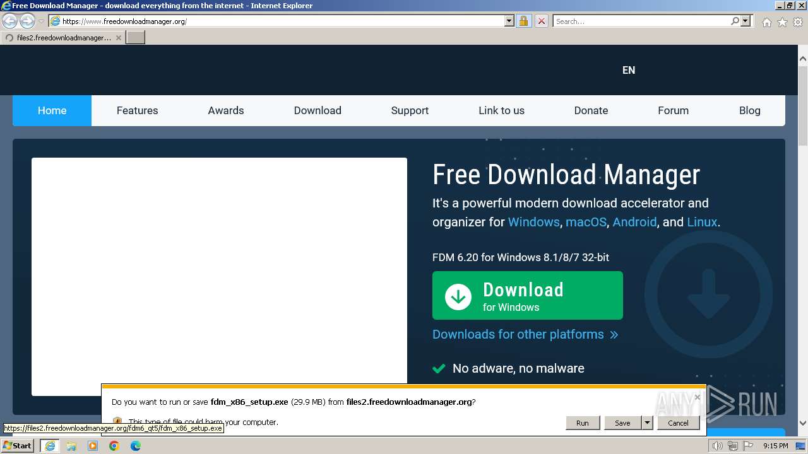Open the Support menu item
Image resolution: width=808 pixels, height=454 pixels.
click(x=410, y=110)
